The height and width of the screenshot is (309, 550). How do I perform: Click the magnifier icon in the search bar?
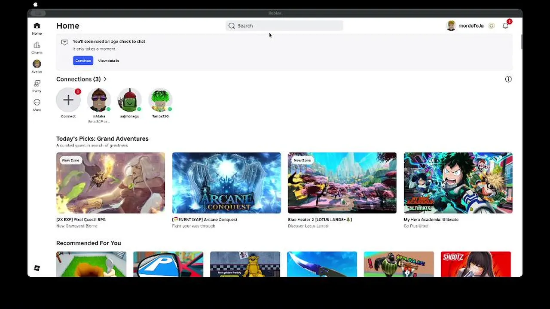(232, 26)
